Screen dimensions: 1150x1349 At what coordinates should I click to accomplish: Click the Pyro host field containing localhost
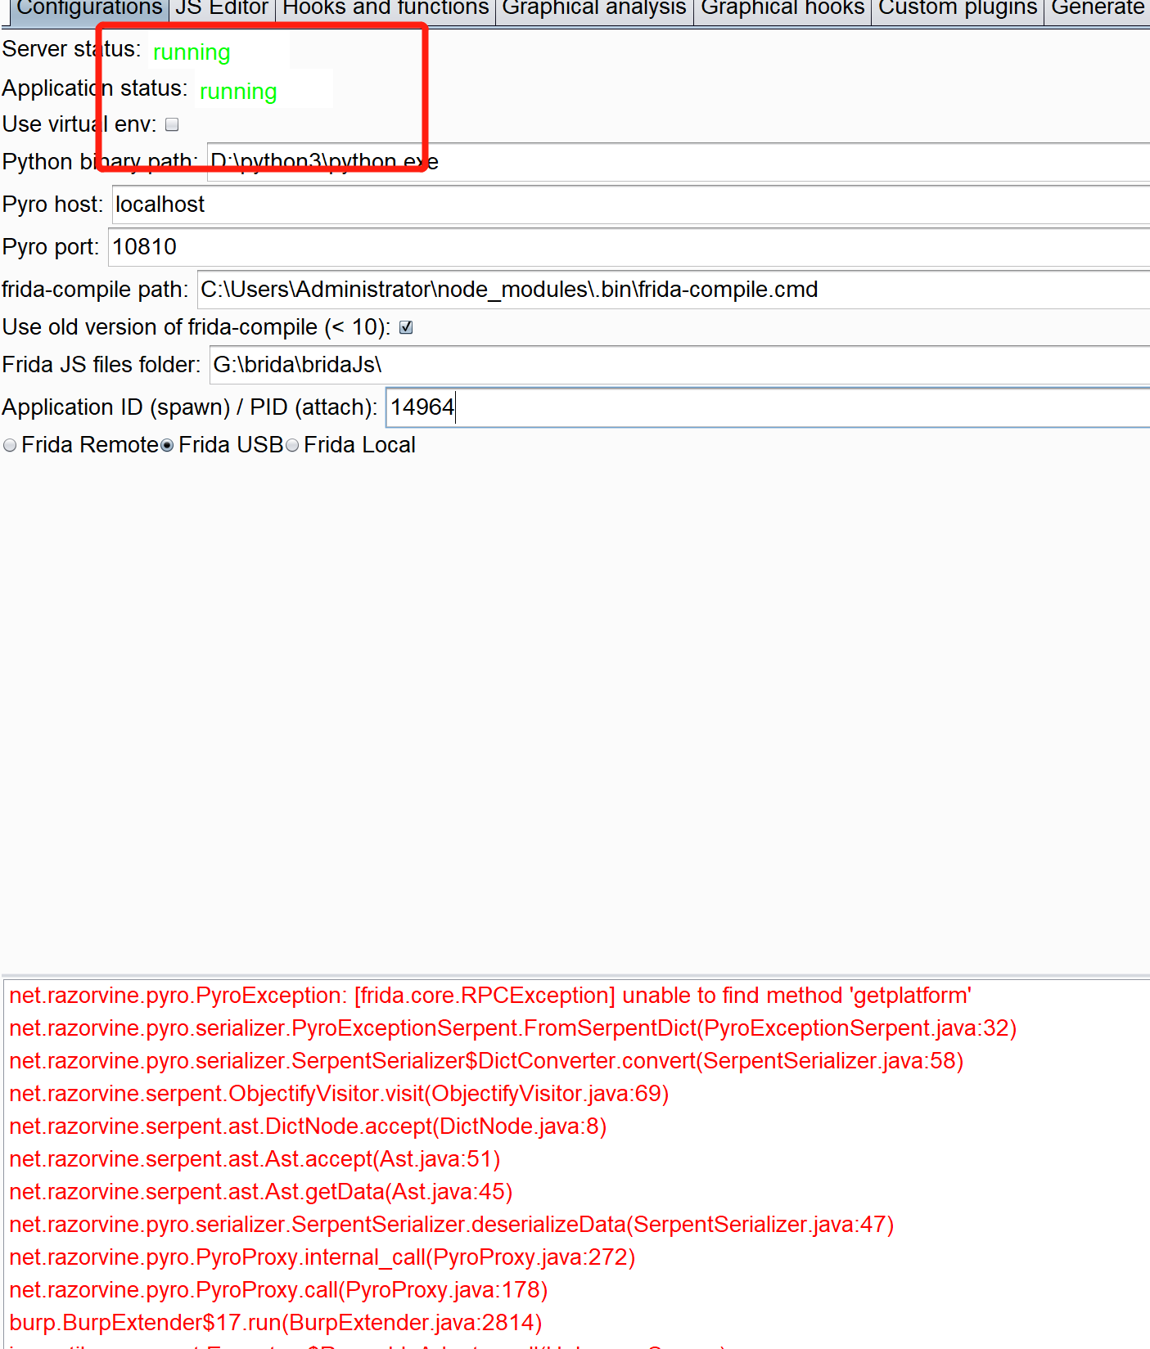631,205
